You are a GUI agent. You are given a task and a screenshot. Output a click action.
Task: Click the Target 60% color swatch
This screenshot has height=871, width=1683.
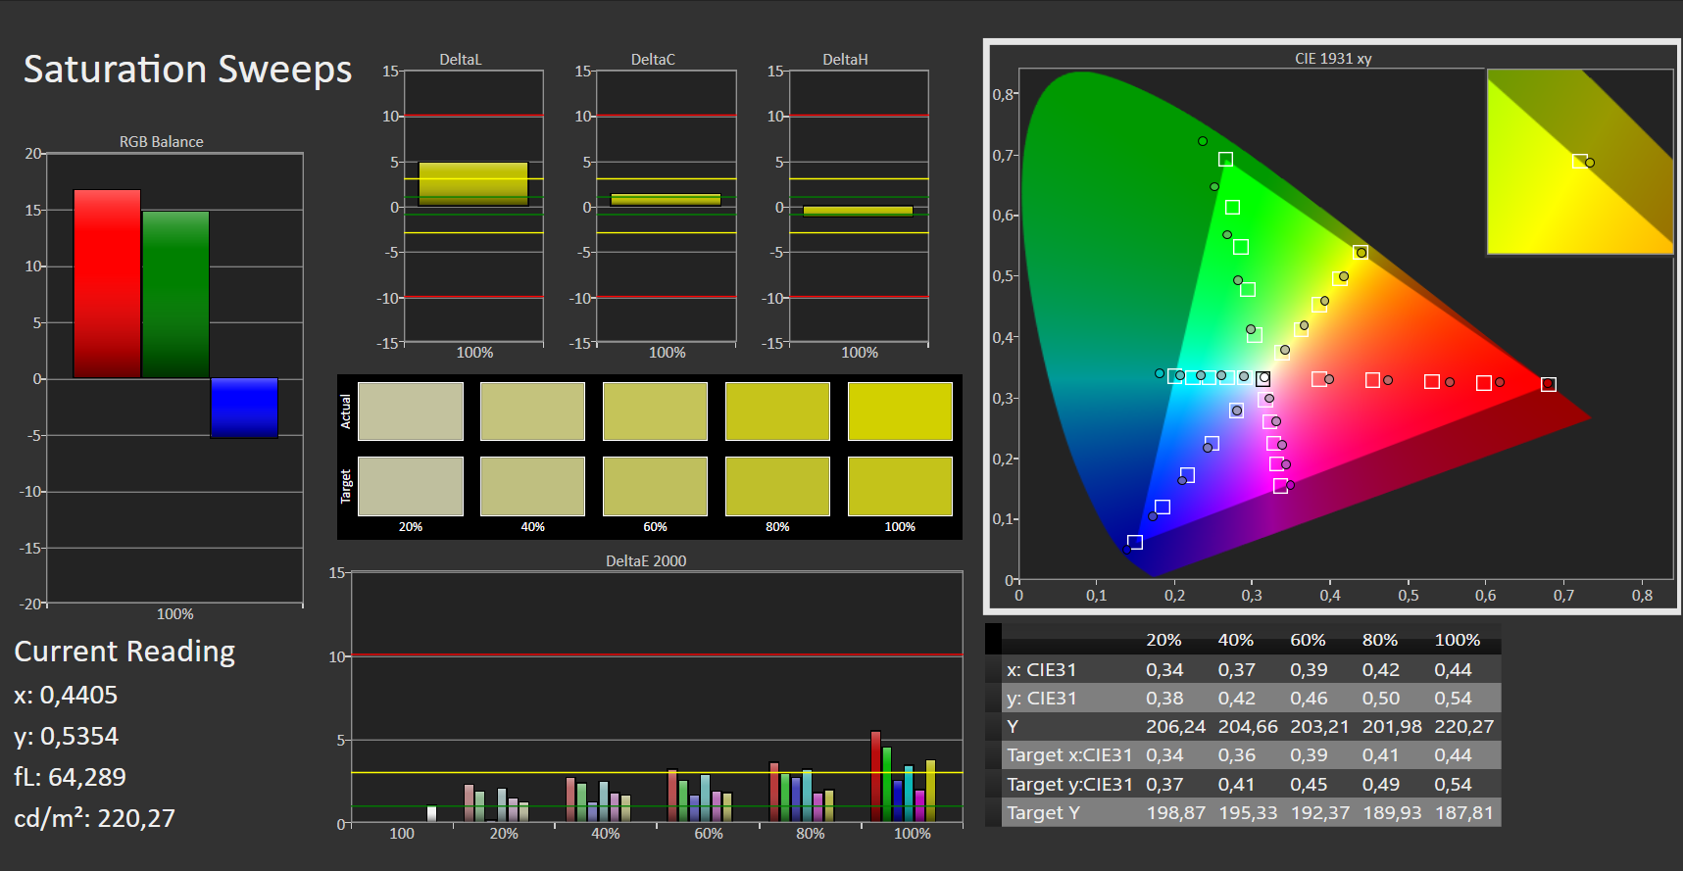[655, 486]
